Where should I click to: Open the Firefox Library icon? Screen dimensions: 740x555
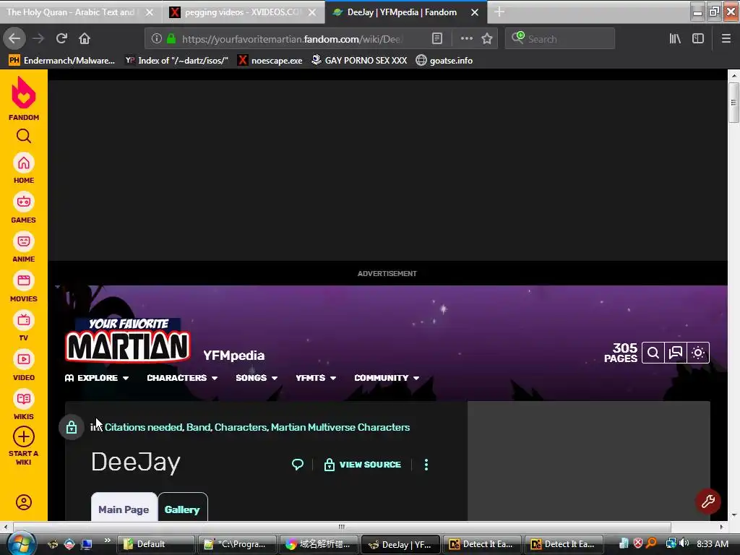(675, 38)
